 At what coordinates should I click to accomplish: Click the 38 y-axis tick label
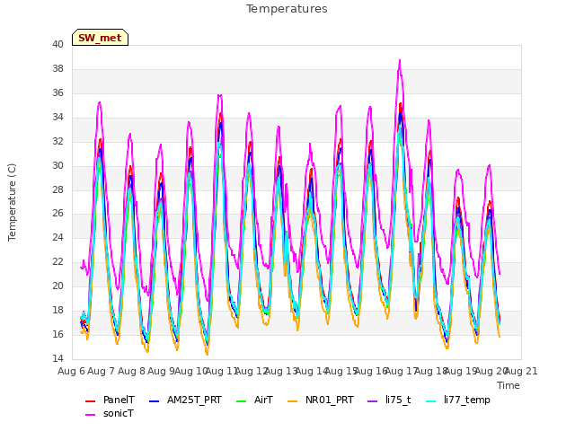tap(57, 68)
